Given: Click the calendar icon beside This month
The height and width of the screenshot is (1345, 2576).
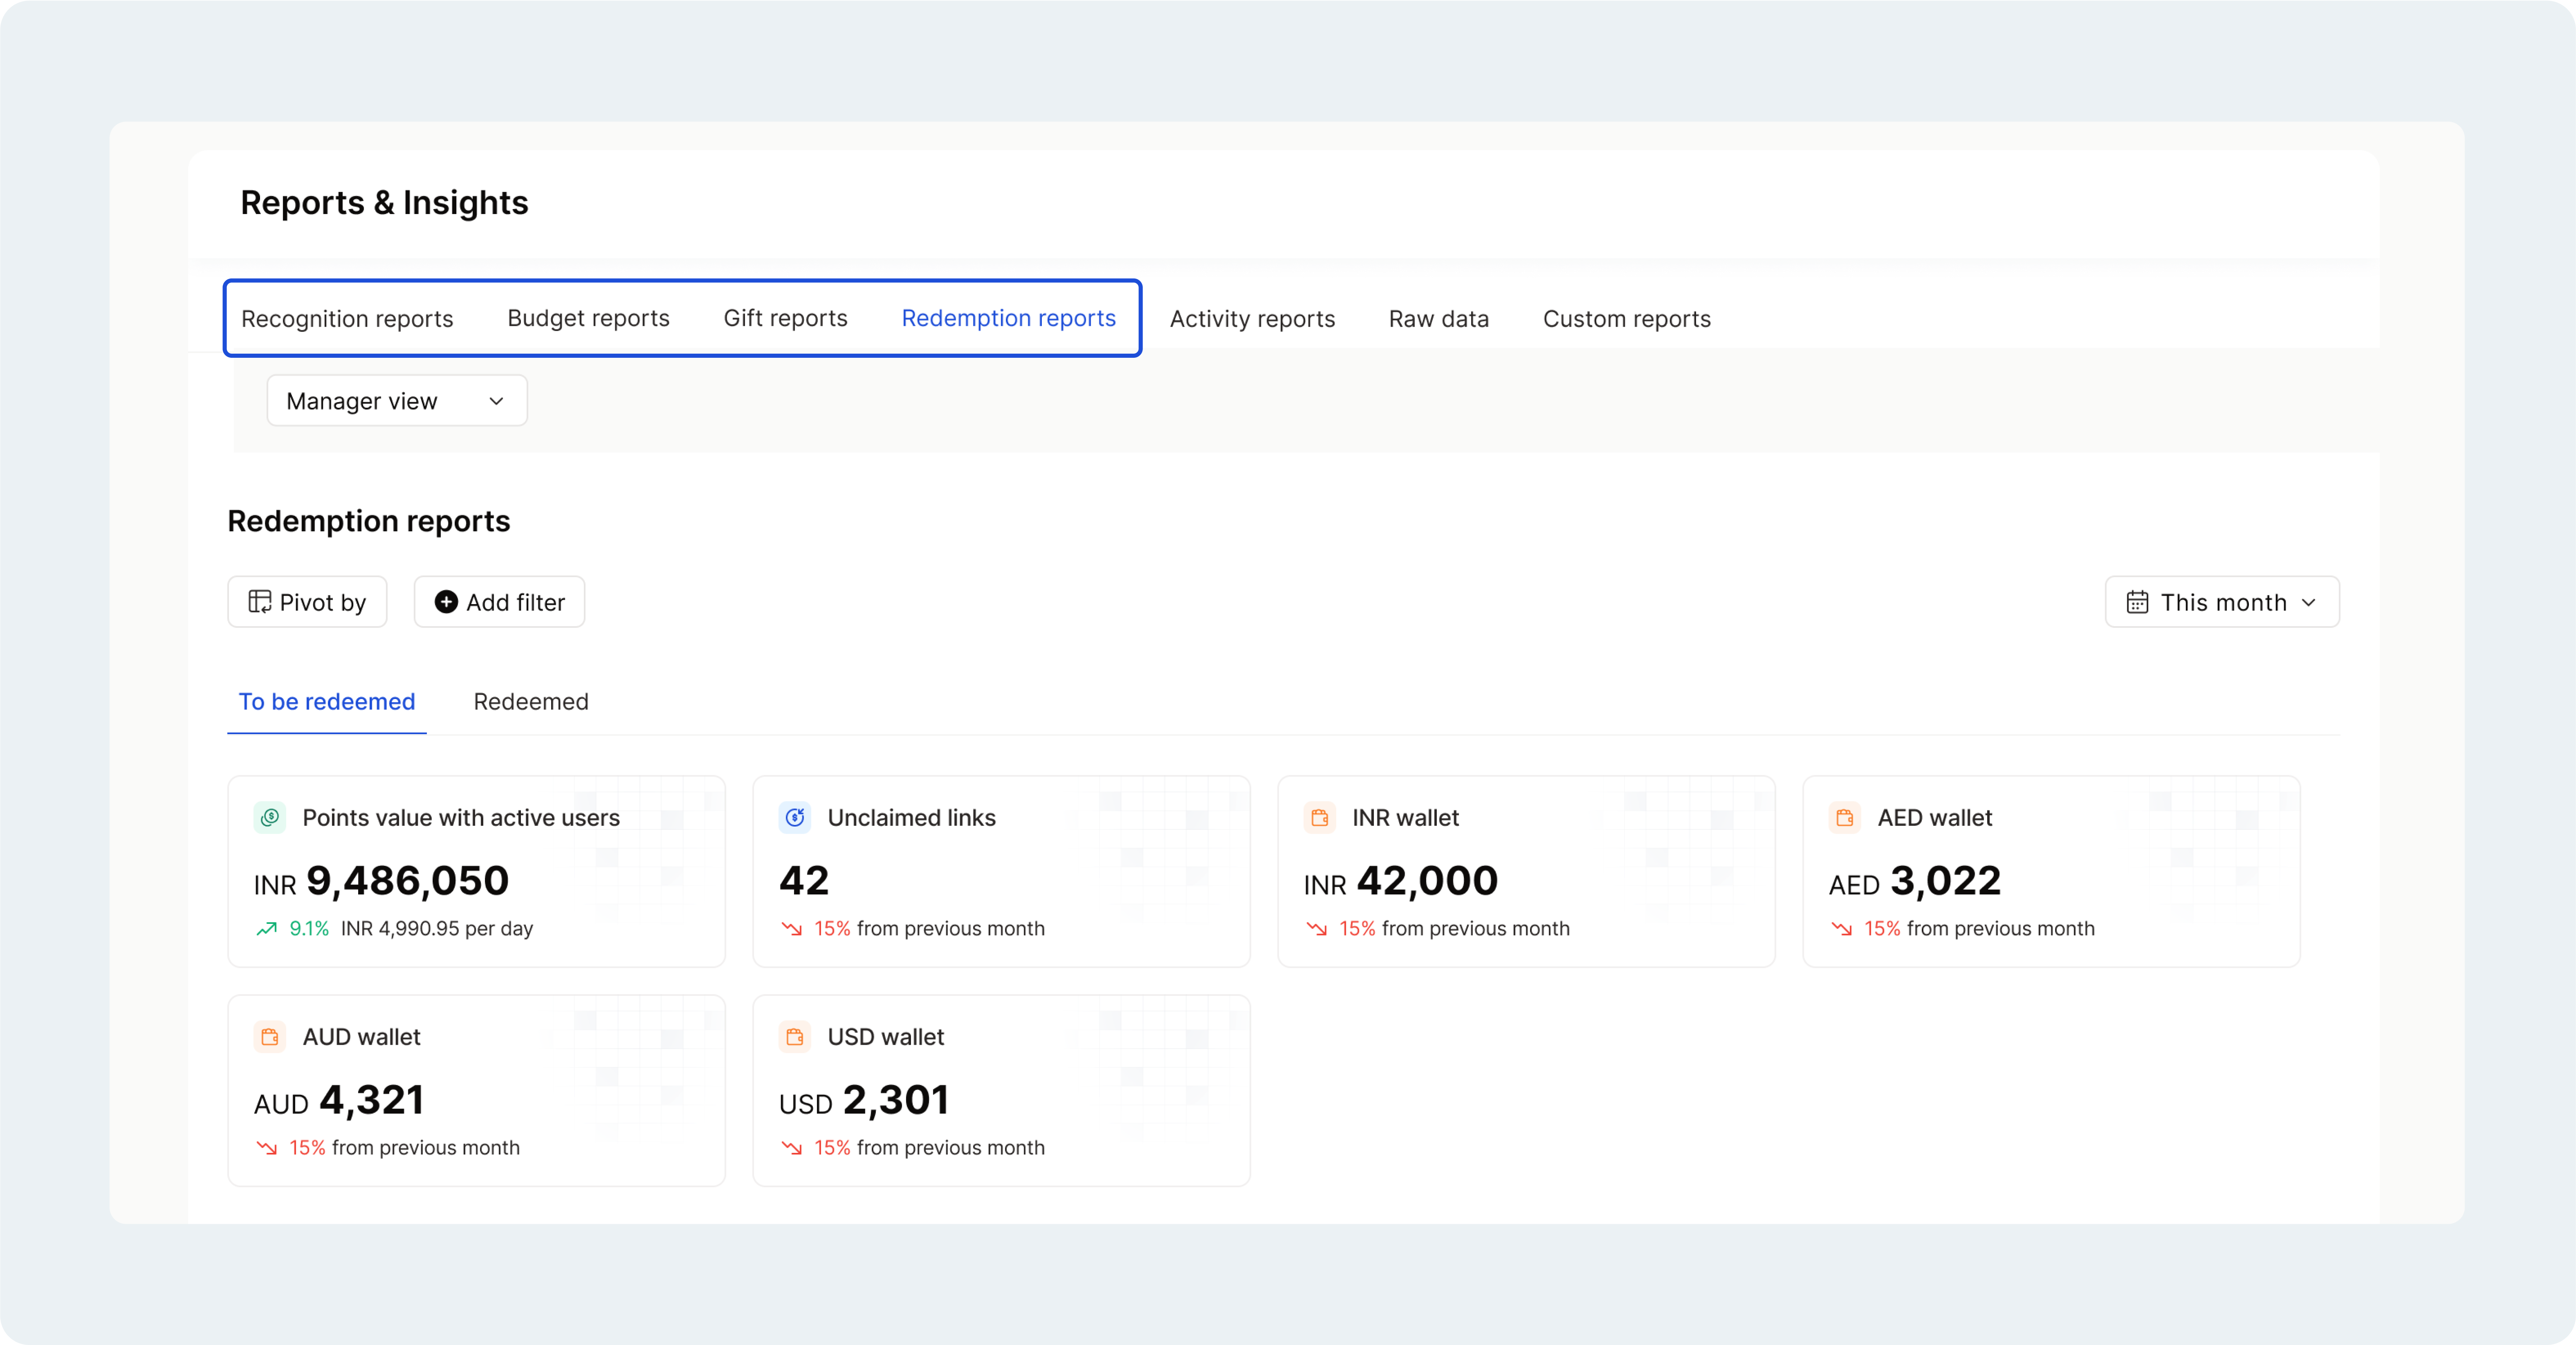Looking at the screenshot, I should pyautogui.click(x=2138, y=602).
